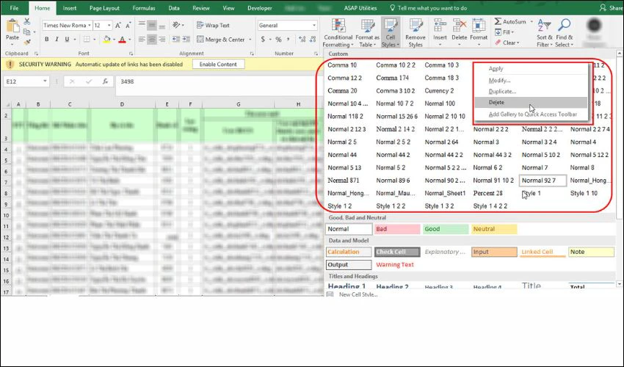Open the font size dropdown

pos(109,26)
